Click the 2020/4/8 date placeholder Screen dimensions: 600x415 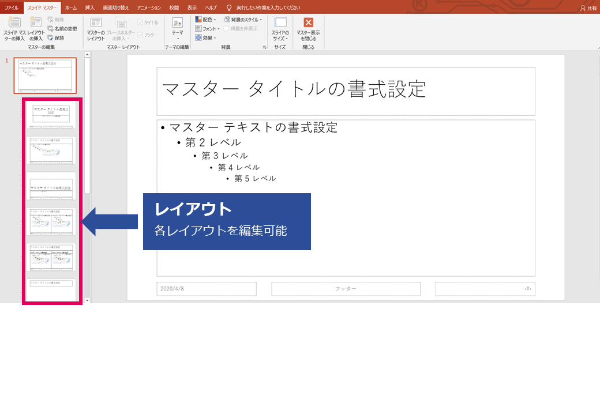tap(207, 289)
